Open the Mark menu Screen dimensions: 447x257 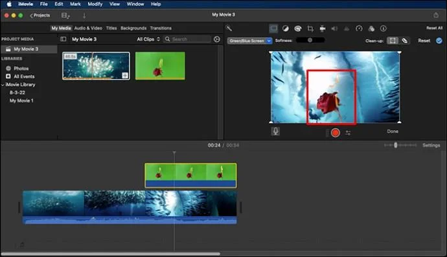(75, 4)
